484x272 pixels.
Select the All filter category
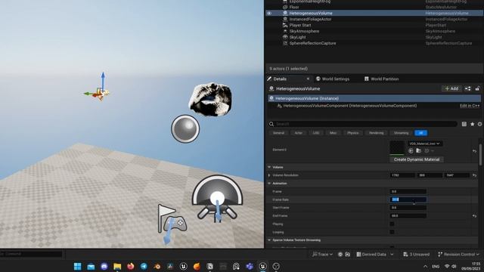(x=420, y=133)
